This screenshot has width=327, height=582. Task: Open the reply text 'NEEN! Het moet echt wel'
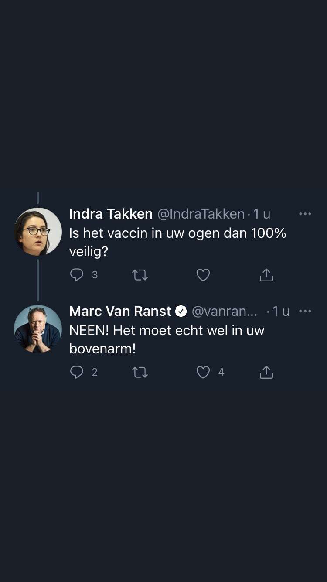(x=167, y=331)
